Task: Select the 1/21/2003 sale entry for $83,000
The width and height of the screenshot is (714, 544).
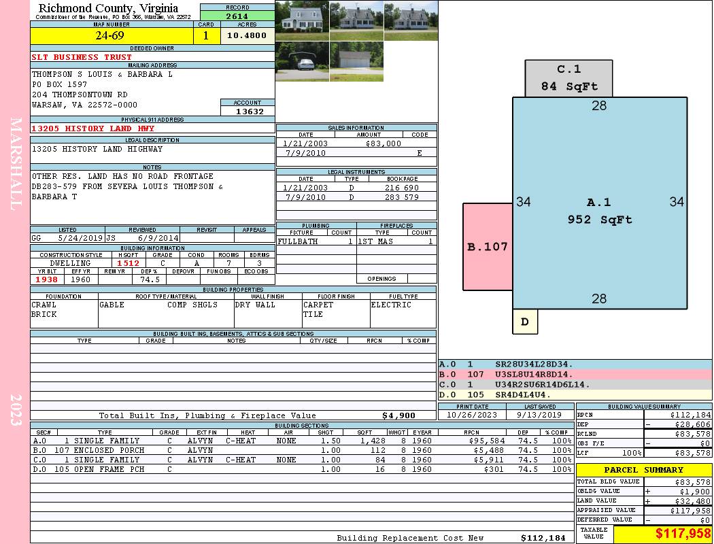Action: (356, 143)
